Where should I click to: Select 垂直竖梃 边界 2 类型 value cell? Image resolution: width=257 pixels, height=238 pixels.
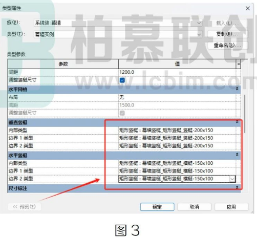(177, 146)
